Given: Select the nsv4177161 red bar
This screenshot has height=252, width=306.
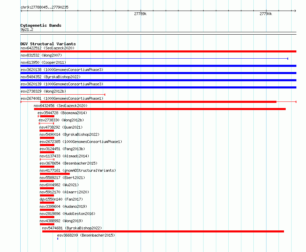Looking at the screenshot, I should [55, 174].
